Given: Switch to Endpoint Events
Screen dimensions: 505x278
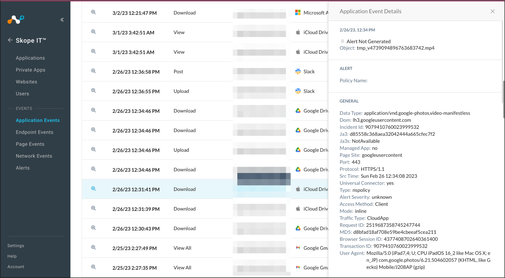Looking at the screenshot, I should [x=34, y=132].
